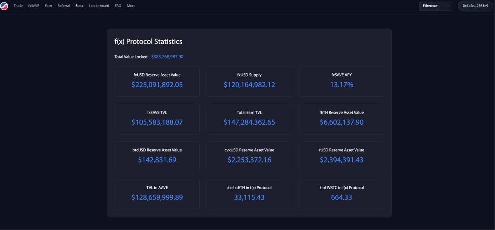
Task: Click the f(x) Protocol logo icon
Action: tap(4, 6)
